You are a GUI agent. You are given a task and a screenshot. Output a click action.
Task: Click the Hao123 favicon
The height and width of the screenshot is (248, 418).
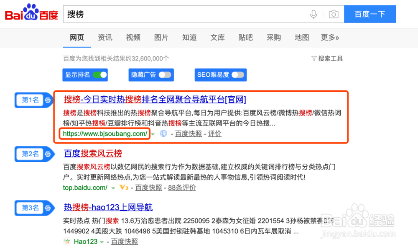67,241
